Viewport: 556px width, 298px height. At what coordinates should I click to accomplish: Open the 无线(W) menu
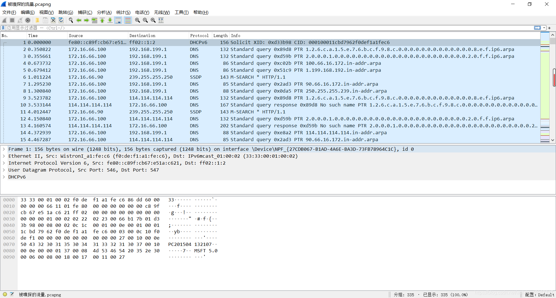[162, 12]
